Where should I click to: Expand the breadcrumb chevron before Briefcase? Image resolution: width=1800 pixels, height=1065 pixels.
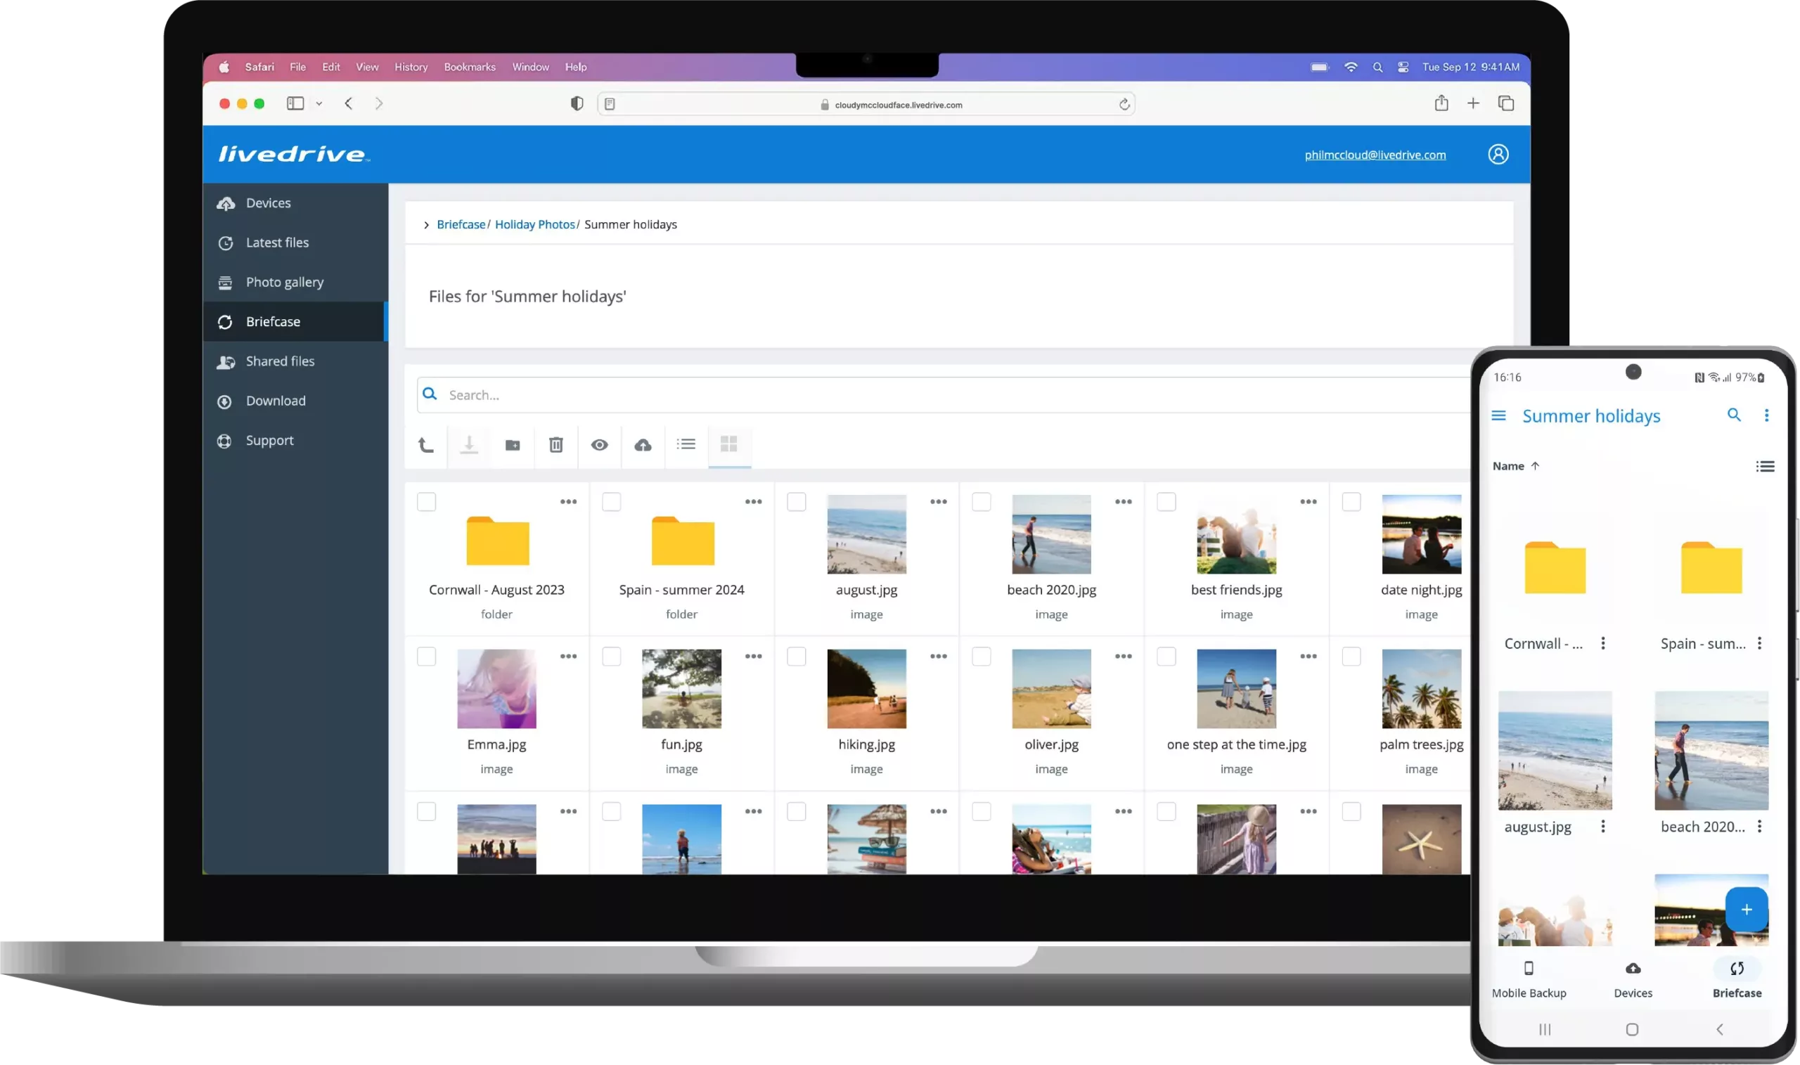pyautogui.click(x=426, y=225)
